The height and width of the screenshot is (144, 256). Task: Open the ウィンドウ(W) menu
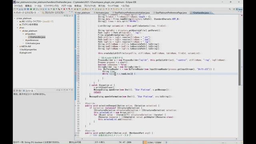click(x=113, y=6)
